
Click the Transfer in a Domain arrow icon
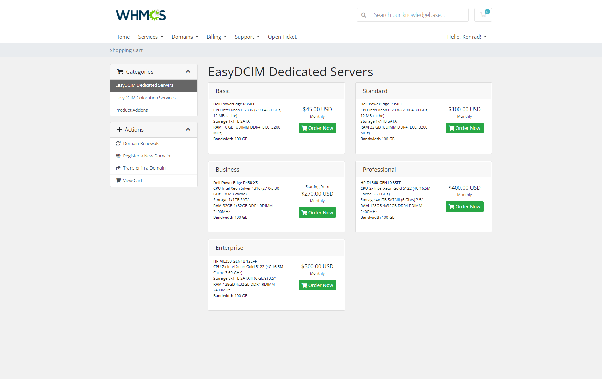tap(118, 168)
